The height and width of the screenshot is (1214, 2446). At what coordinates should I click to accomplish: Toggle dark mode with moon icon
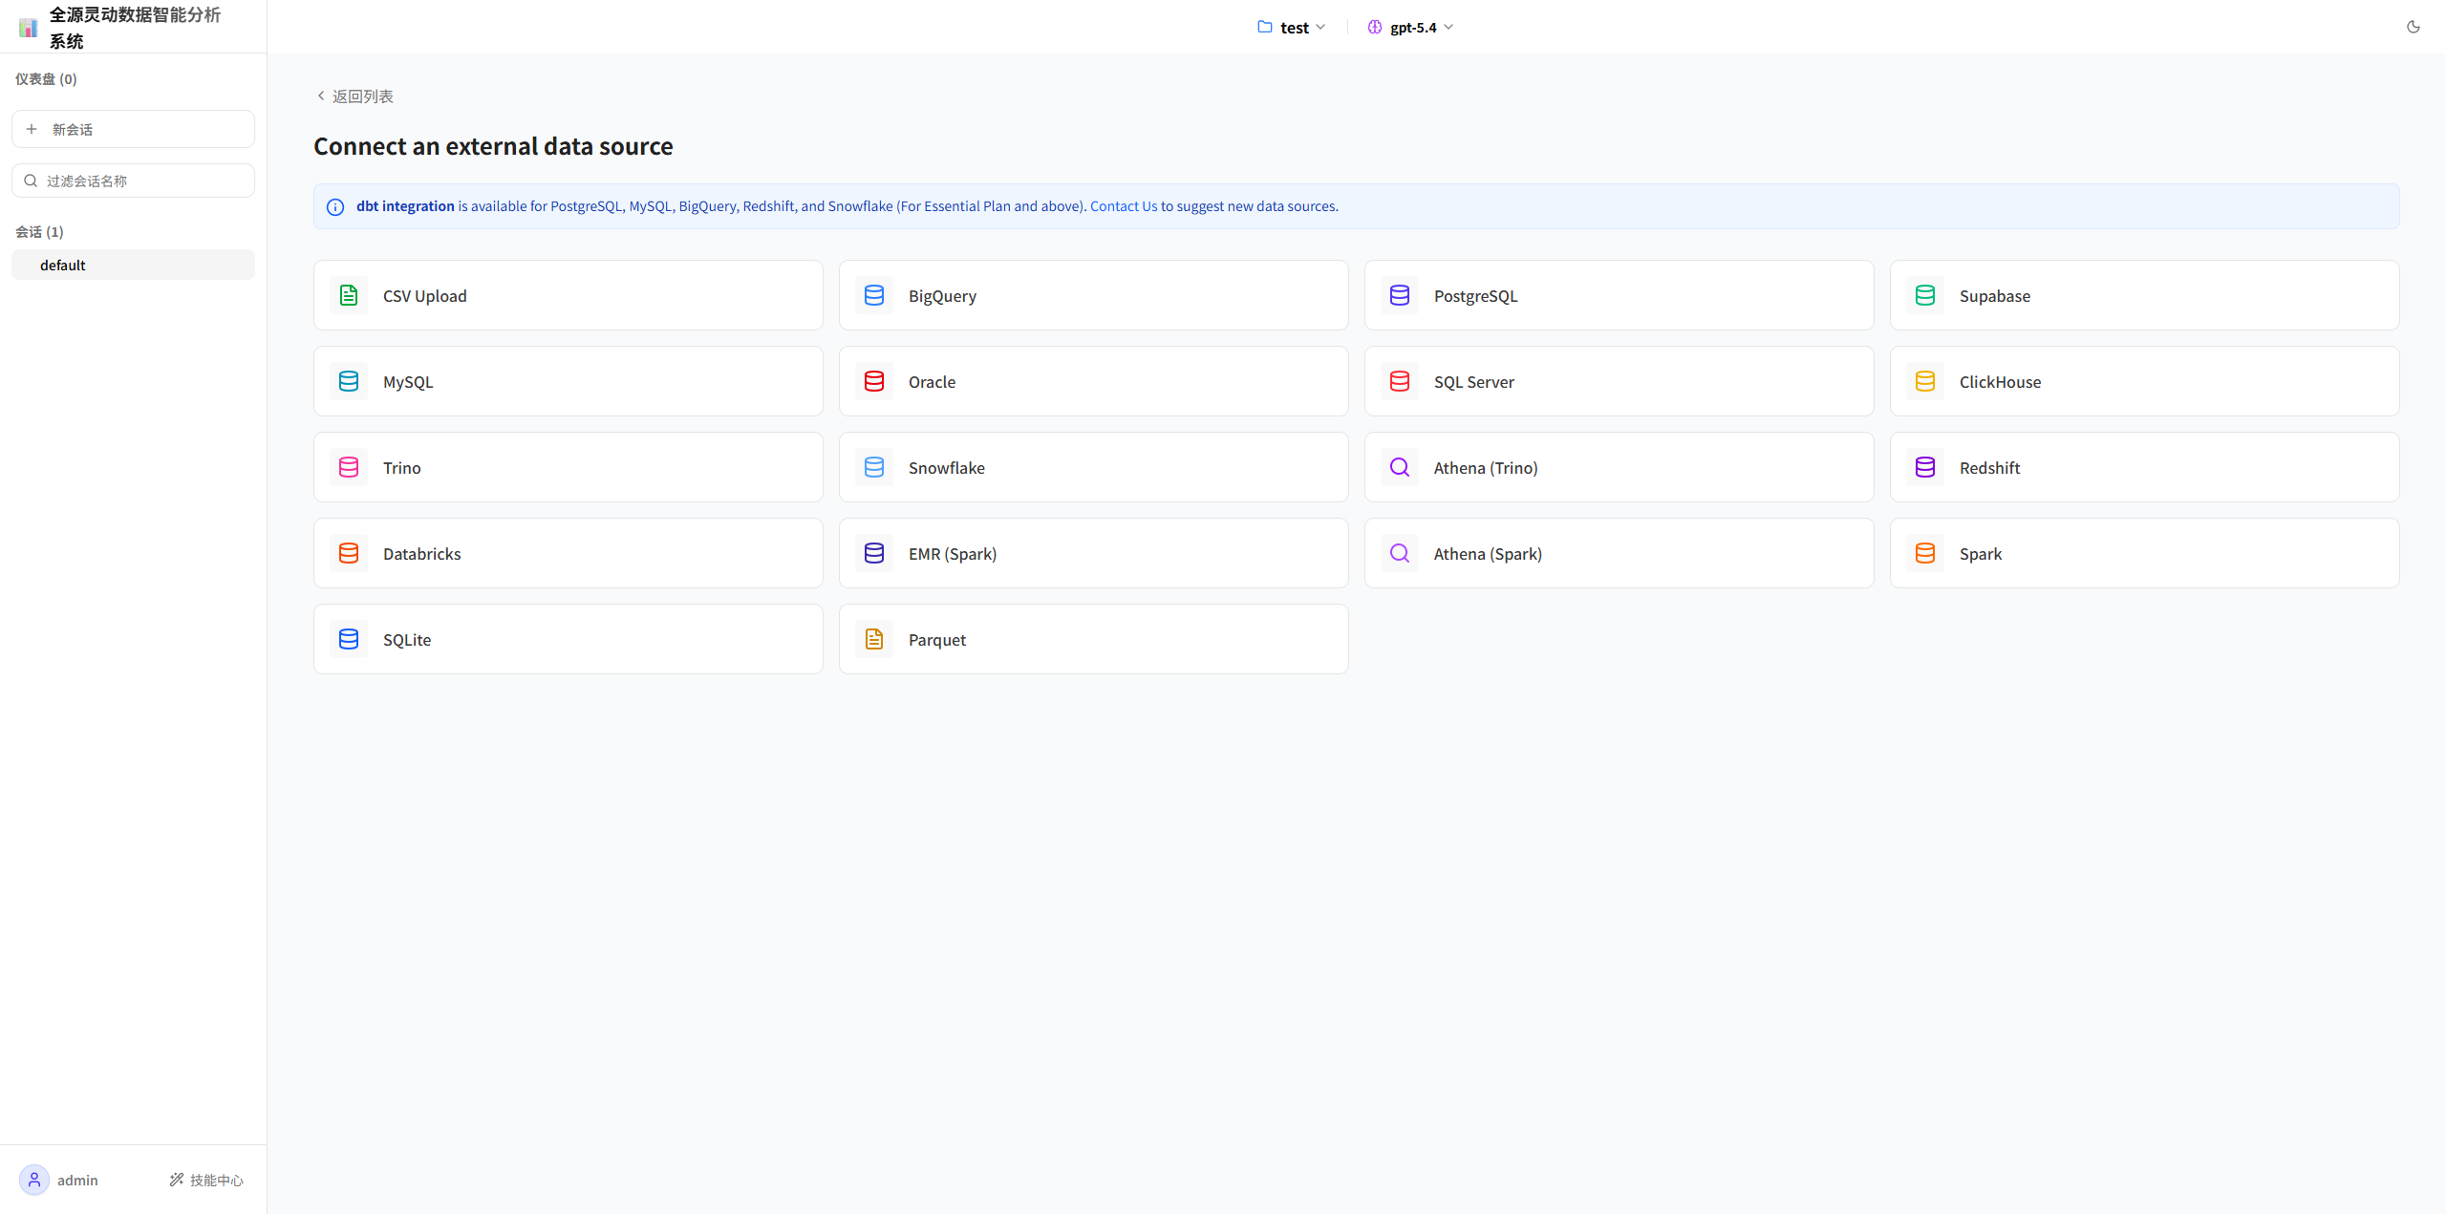pos(2414,27)
